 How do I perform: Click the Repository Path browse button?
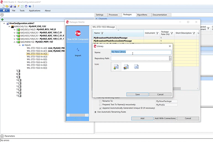(170, 58)
